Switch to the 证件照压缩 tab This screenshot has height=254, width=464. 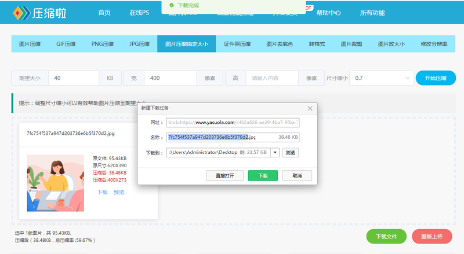(237, 44)
